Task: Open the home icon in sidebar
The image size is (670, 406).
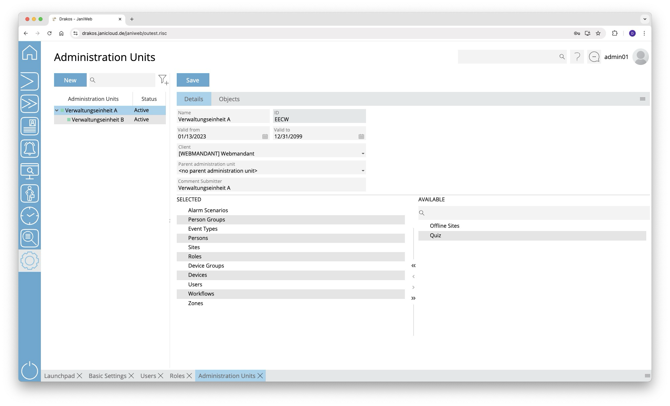Action: (30, 53)
